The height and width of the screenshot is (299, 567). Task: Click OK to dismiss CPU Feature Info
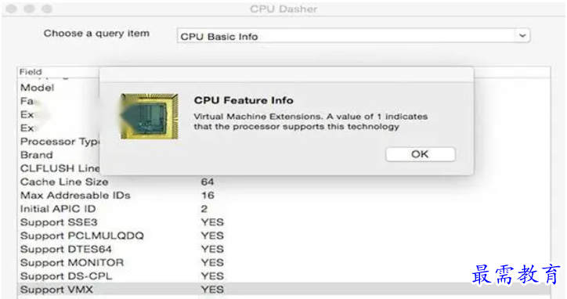421,154
